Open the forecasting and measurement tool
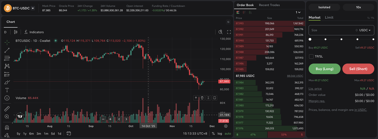 click(x=7, y=74)
